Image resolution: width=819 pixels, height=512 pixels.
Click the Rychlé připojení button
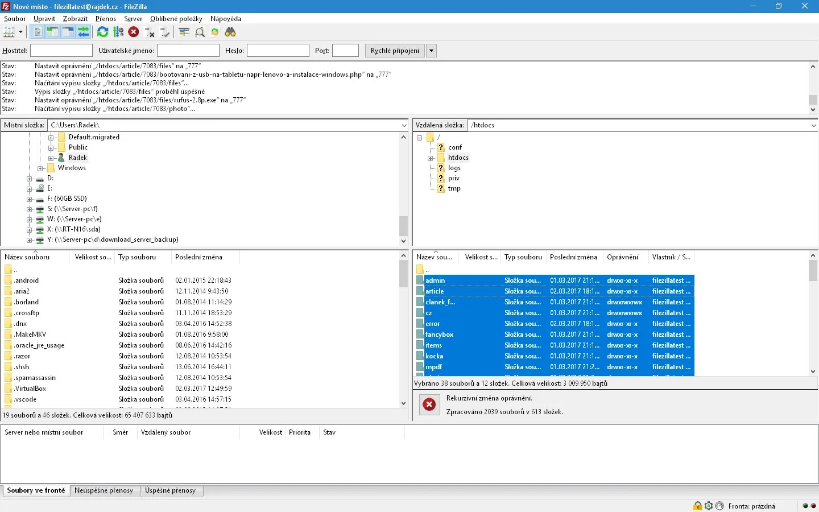point(395,51)
